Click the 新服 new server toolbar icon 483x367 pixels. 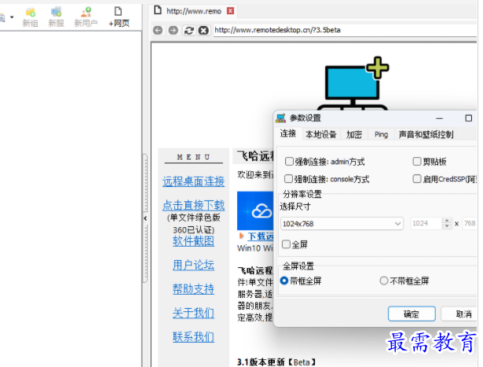[x=56, y=17]
